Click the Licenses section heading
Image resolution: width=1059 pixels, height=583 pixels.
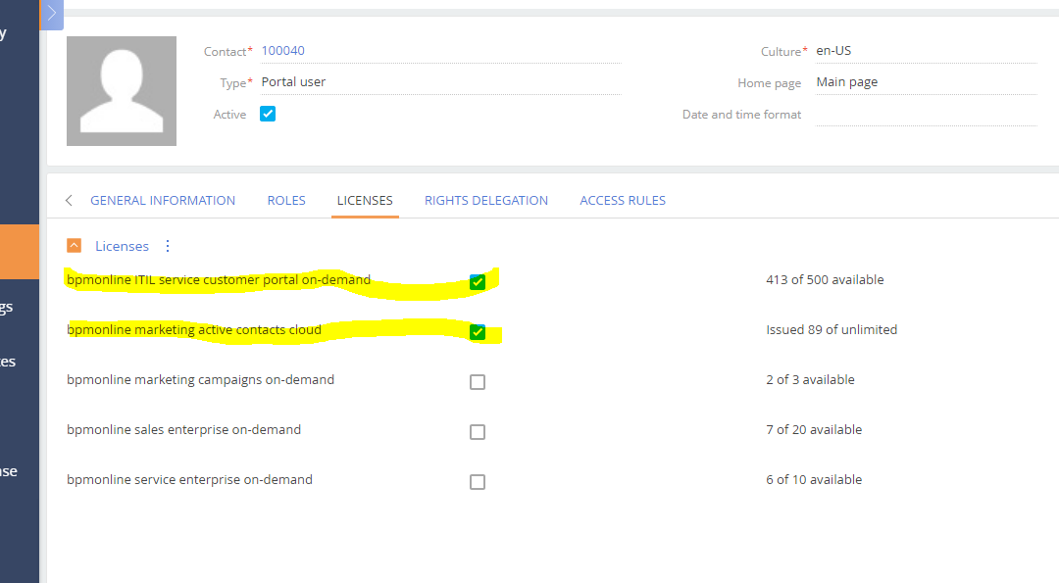click(122, 246)
